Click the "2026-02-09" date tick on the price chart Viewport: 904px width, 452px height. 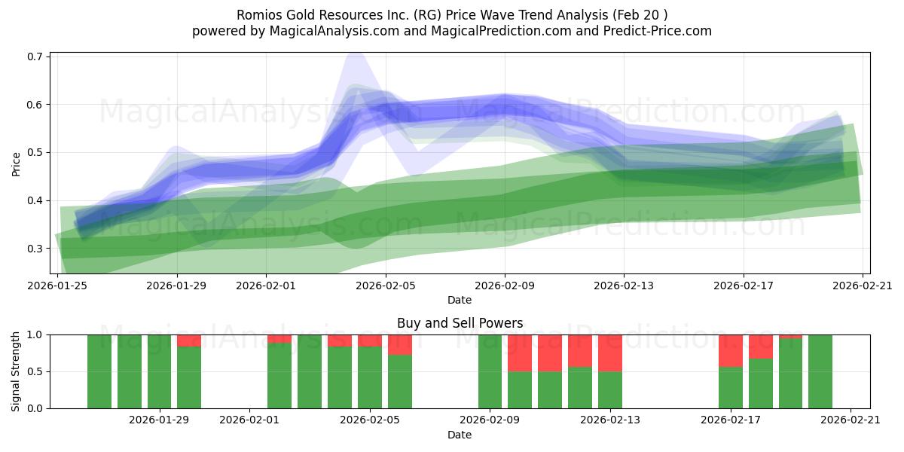point(504,286)
